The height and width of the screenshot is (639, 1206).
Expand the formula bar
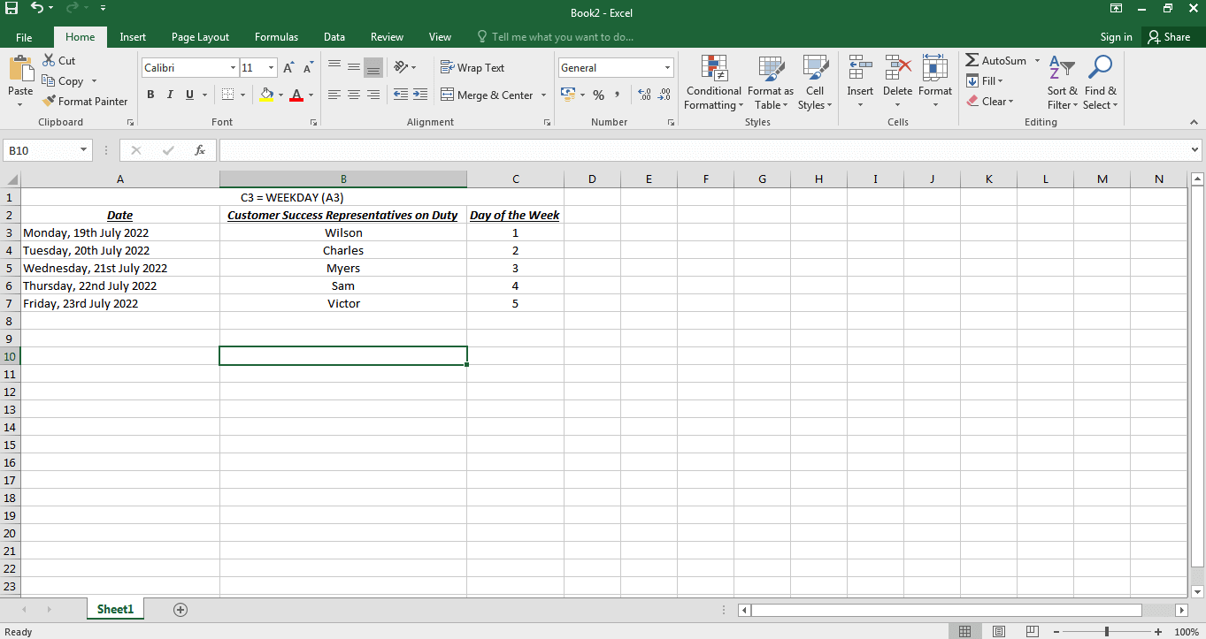[x=1196, y=150]
